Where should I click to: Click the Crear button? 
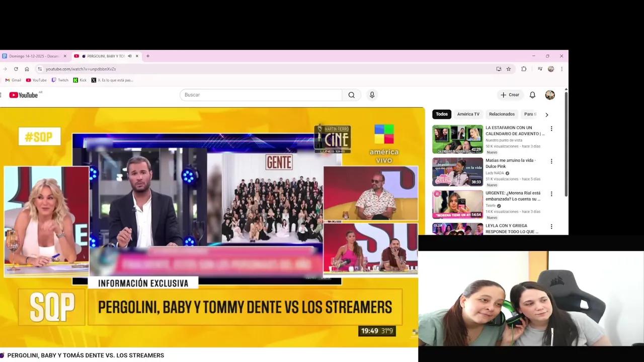coord(510,95)
